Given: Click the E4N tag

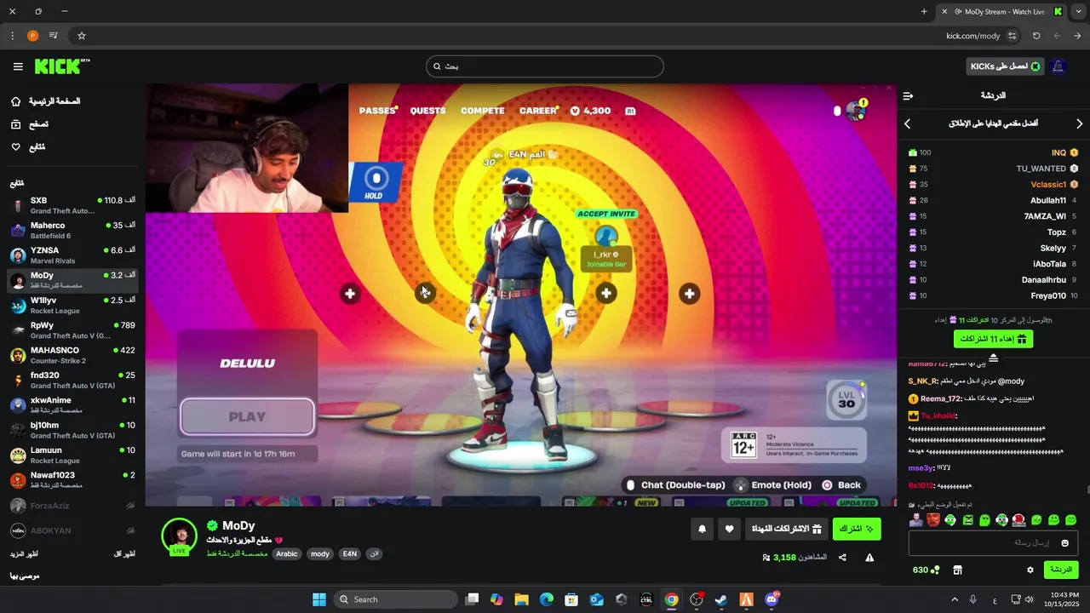Looking at the screenshot, I should click(x=350, y=553).
